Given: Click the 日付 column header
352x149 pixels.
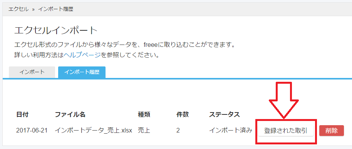Looking at the screenshot, I should 22,115.
